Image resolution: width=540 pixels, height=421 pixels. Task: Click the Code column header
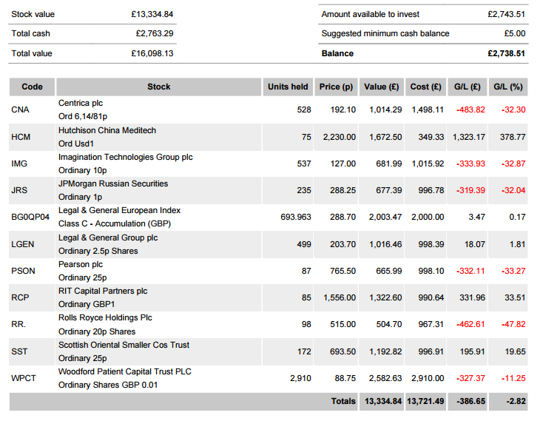(x=32, y=87)
